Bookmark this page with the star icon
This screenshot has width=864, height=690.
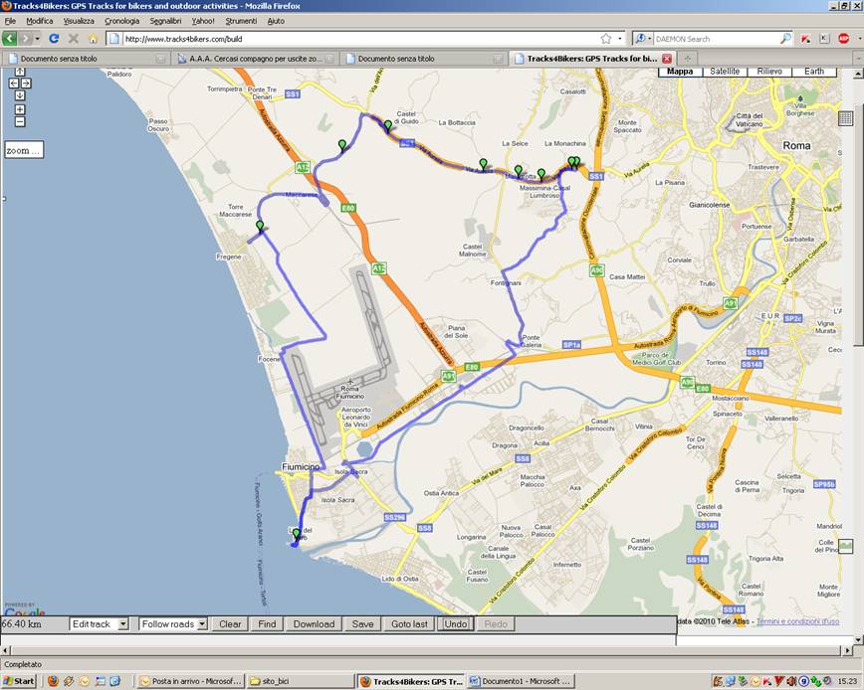tap(606, 39)
